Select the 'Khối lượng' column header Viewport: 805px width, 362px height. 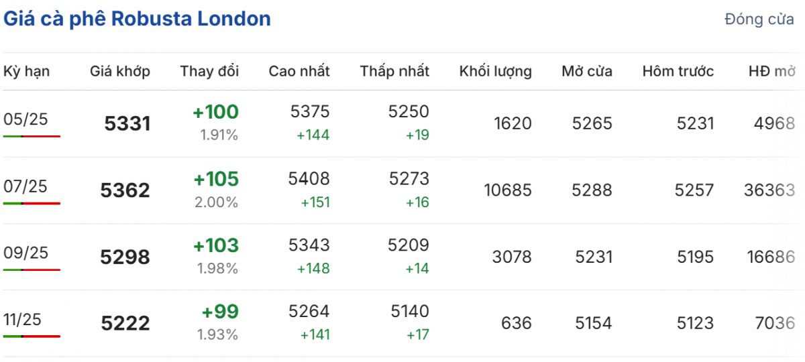496,71
